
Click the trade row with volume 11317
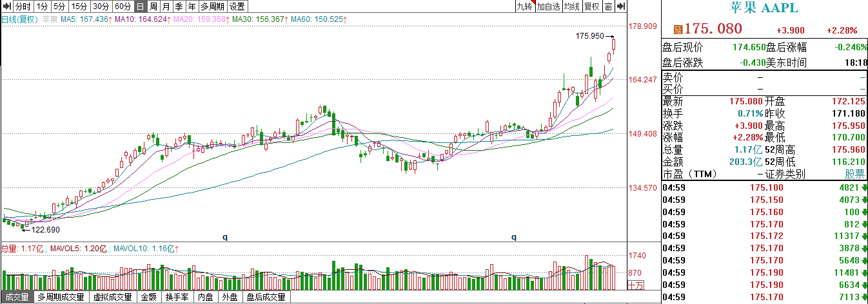point(765,236)
